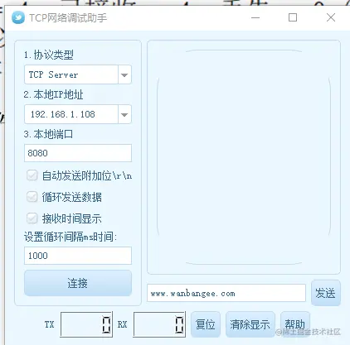
Task: Click the send text field with www.wanbangee.com
Action: [x=226, y=293]
